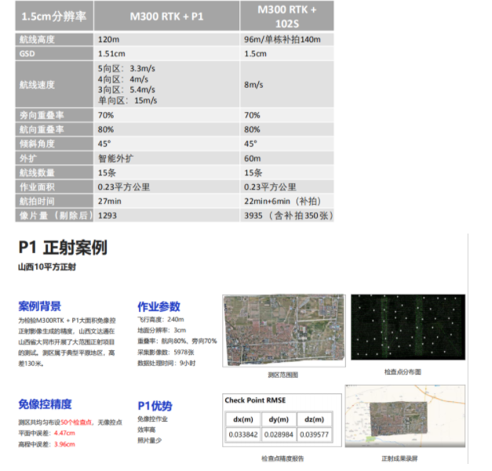Click the red '4.47cm' value
This screenshot has height=471, width=492.
click(64, 433)
